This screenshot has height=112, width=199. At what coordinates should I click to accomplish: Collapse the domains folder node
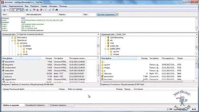[x=15, y=43]
